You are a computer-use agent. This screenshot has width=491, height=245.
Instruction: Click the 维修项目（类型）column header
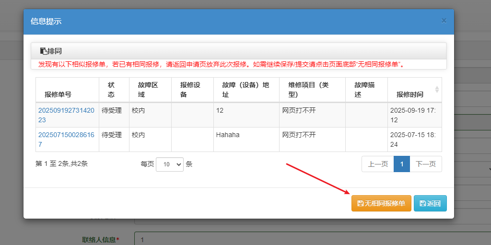click(313, 90)
